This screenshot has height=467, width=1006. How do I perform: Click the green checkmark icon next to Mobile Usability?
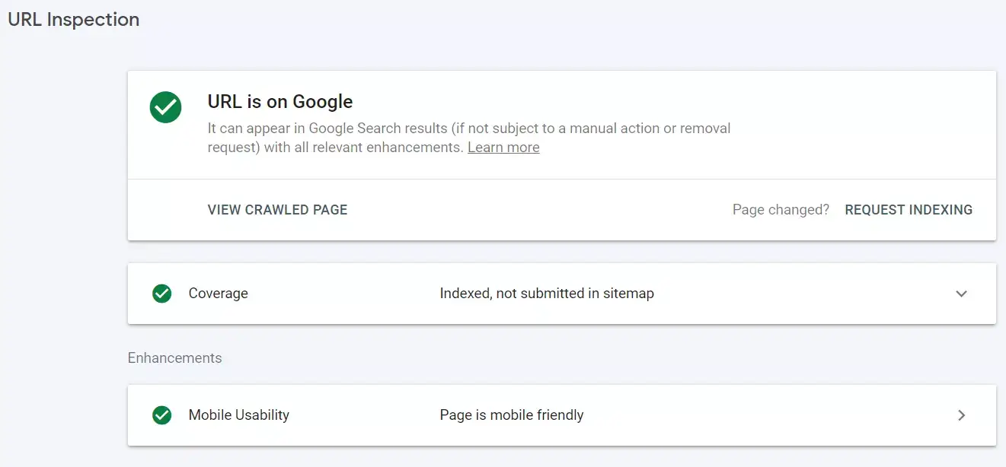tap(161, 415)
